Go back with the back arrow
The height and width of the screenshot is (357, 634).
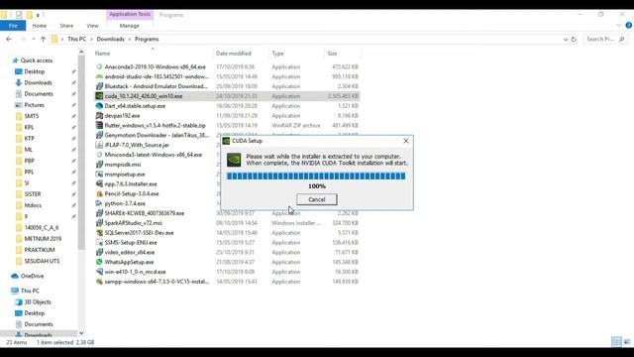pos(9,40)
